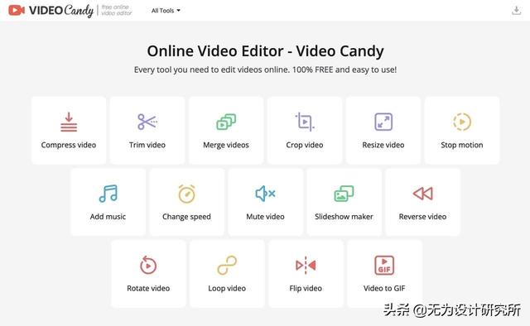Select the Crop video icon
Viewport: 530px width, 326px height.
pyautogui.click(x=305, y=122)
